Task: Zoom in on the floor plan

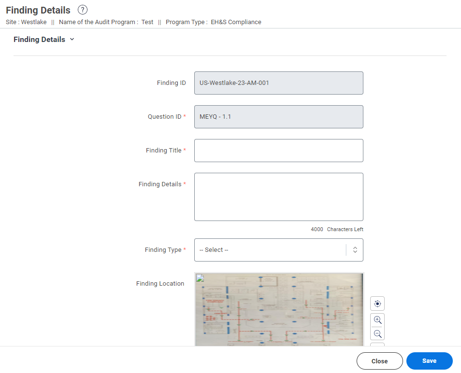Action: [377, 320]
